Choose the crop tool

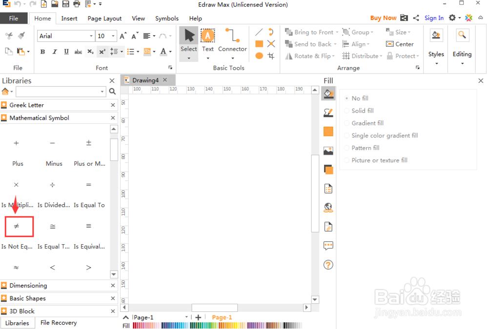271,56
